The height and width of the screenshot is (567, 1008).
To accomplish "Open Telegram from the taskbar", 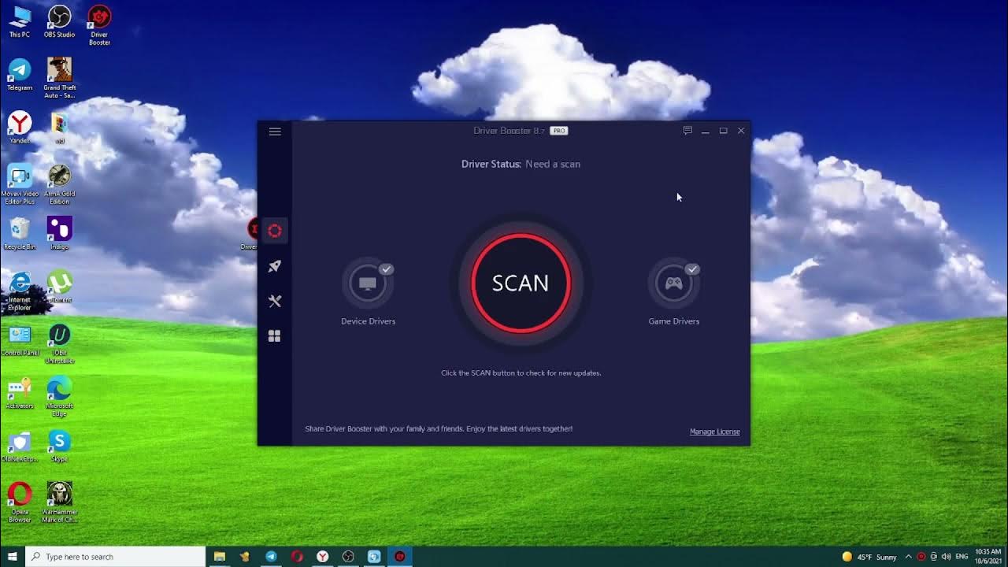I will 271,557.
